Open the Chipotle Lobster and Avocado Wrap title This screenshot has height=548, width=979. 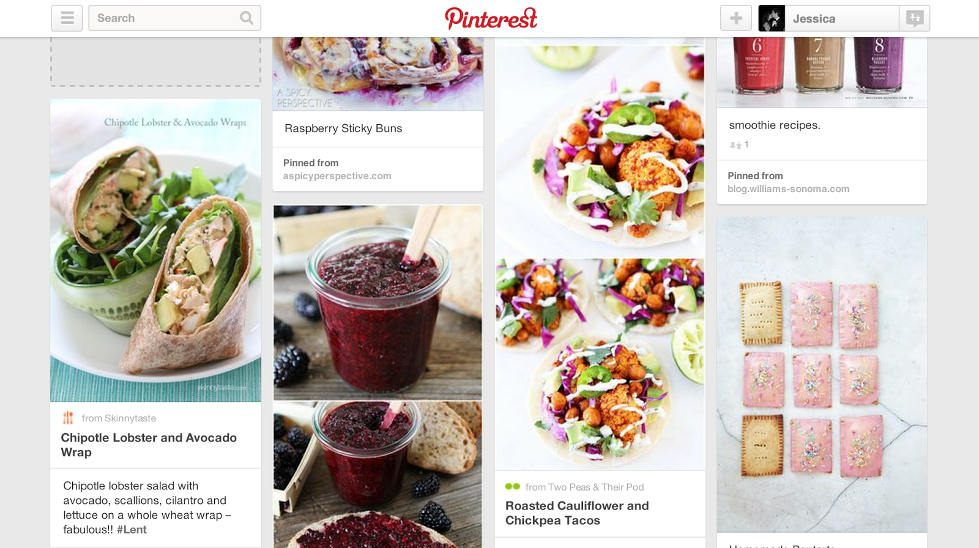(149, 445)
